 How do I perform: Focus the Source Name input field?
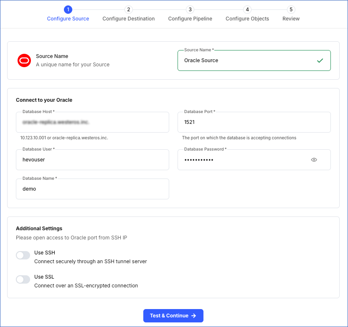tap(254, 60)
